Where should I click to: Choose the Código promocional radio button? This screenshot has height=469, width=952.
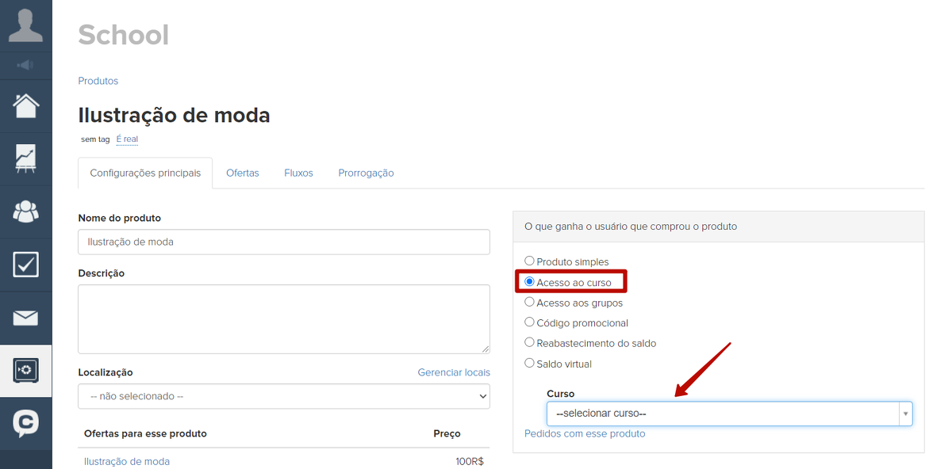530,322
